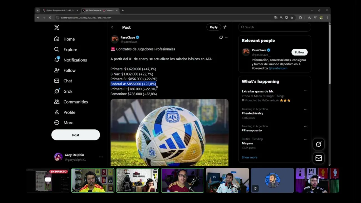
Task: Go to Explore
Action: coord(66,49)
